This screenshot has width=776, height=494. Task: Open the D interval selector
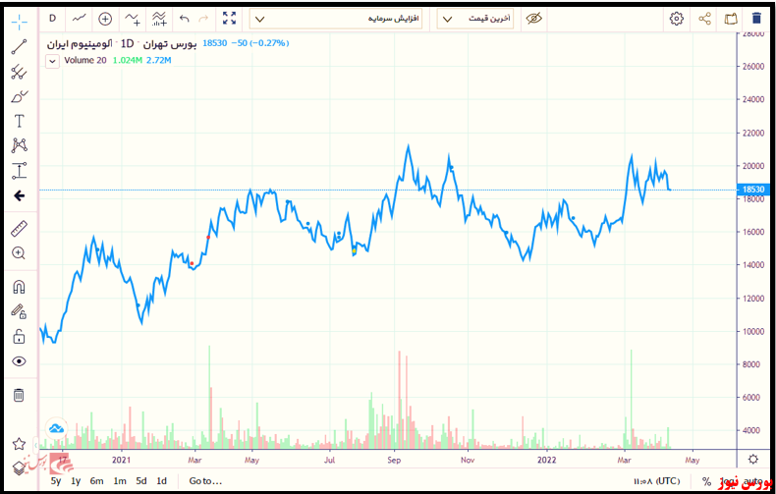click(52, 19)
